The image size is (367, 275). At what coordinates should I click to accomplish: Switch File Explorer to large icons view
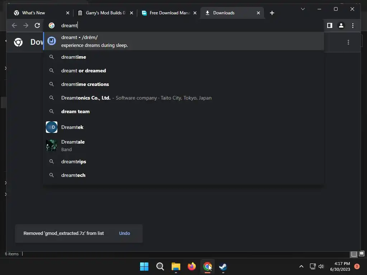click(362, 254)
